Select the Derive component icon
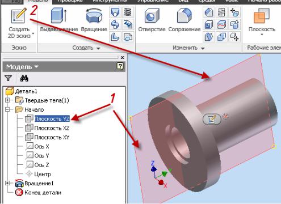 [128, 37]
